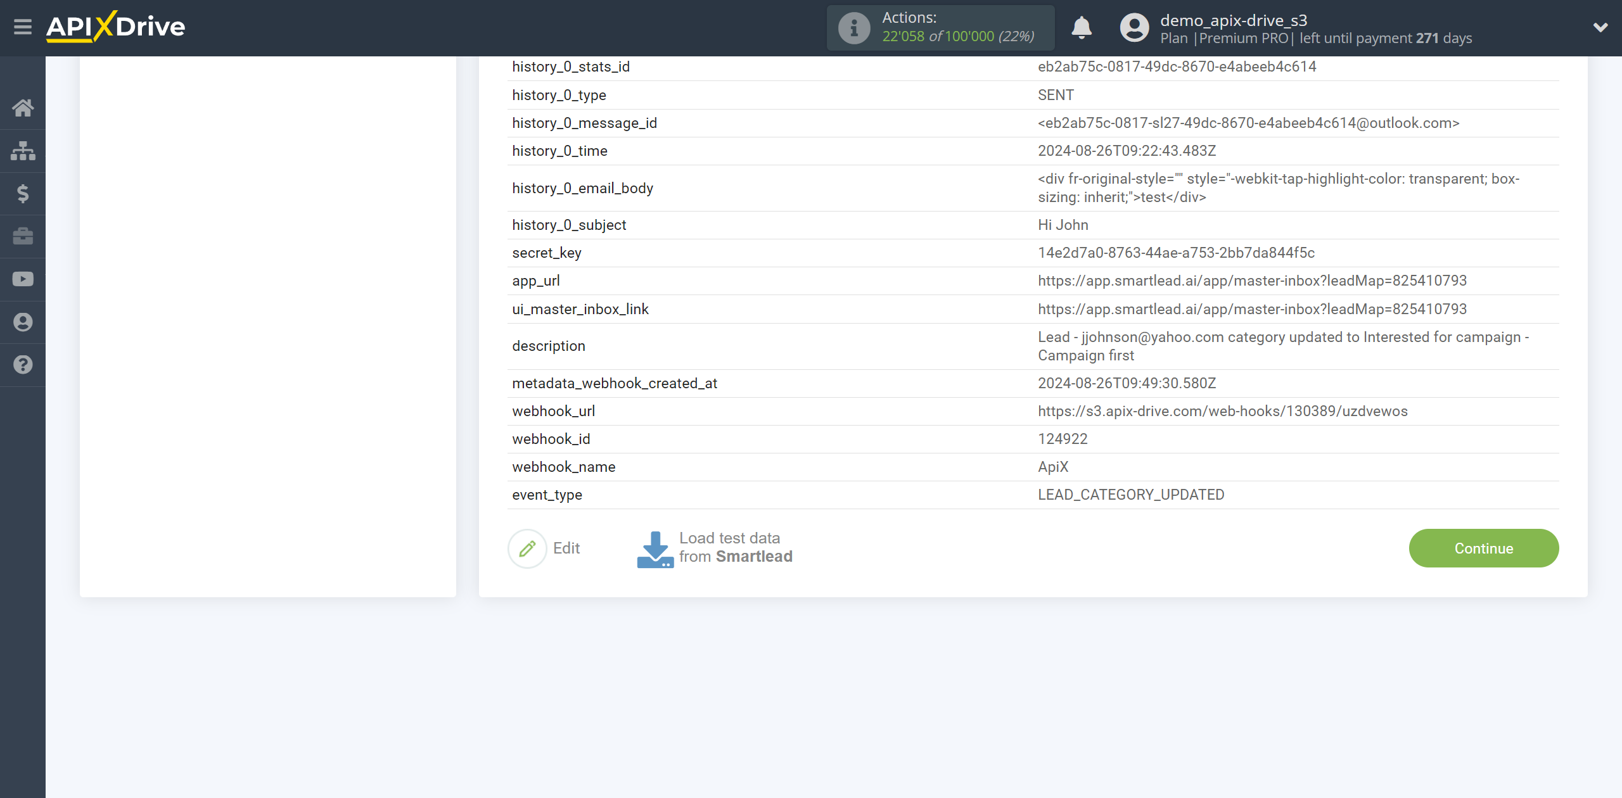Select history_0_email_body div value
The height and width of the screenshot is (798, 1622).
1279,189
